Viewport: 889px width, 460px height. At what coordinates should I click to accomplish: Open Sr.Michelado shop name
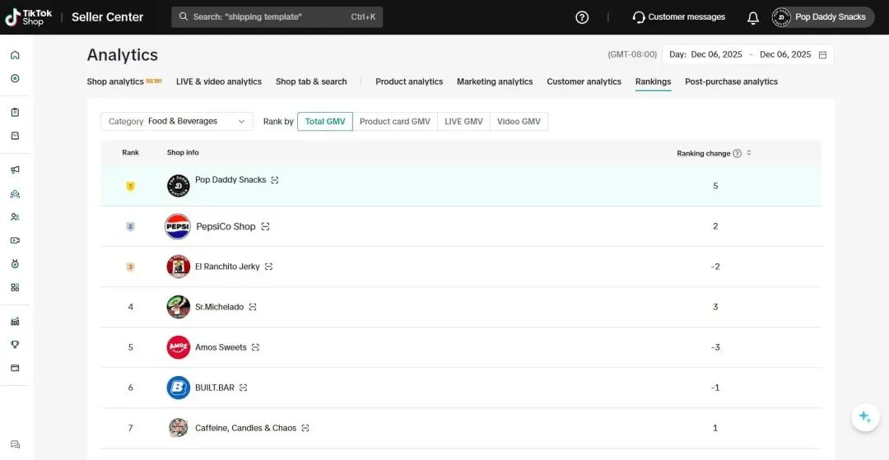(220, 307)
